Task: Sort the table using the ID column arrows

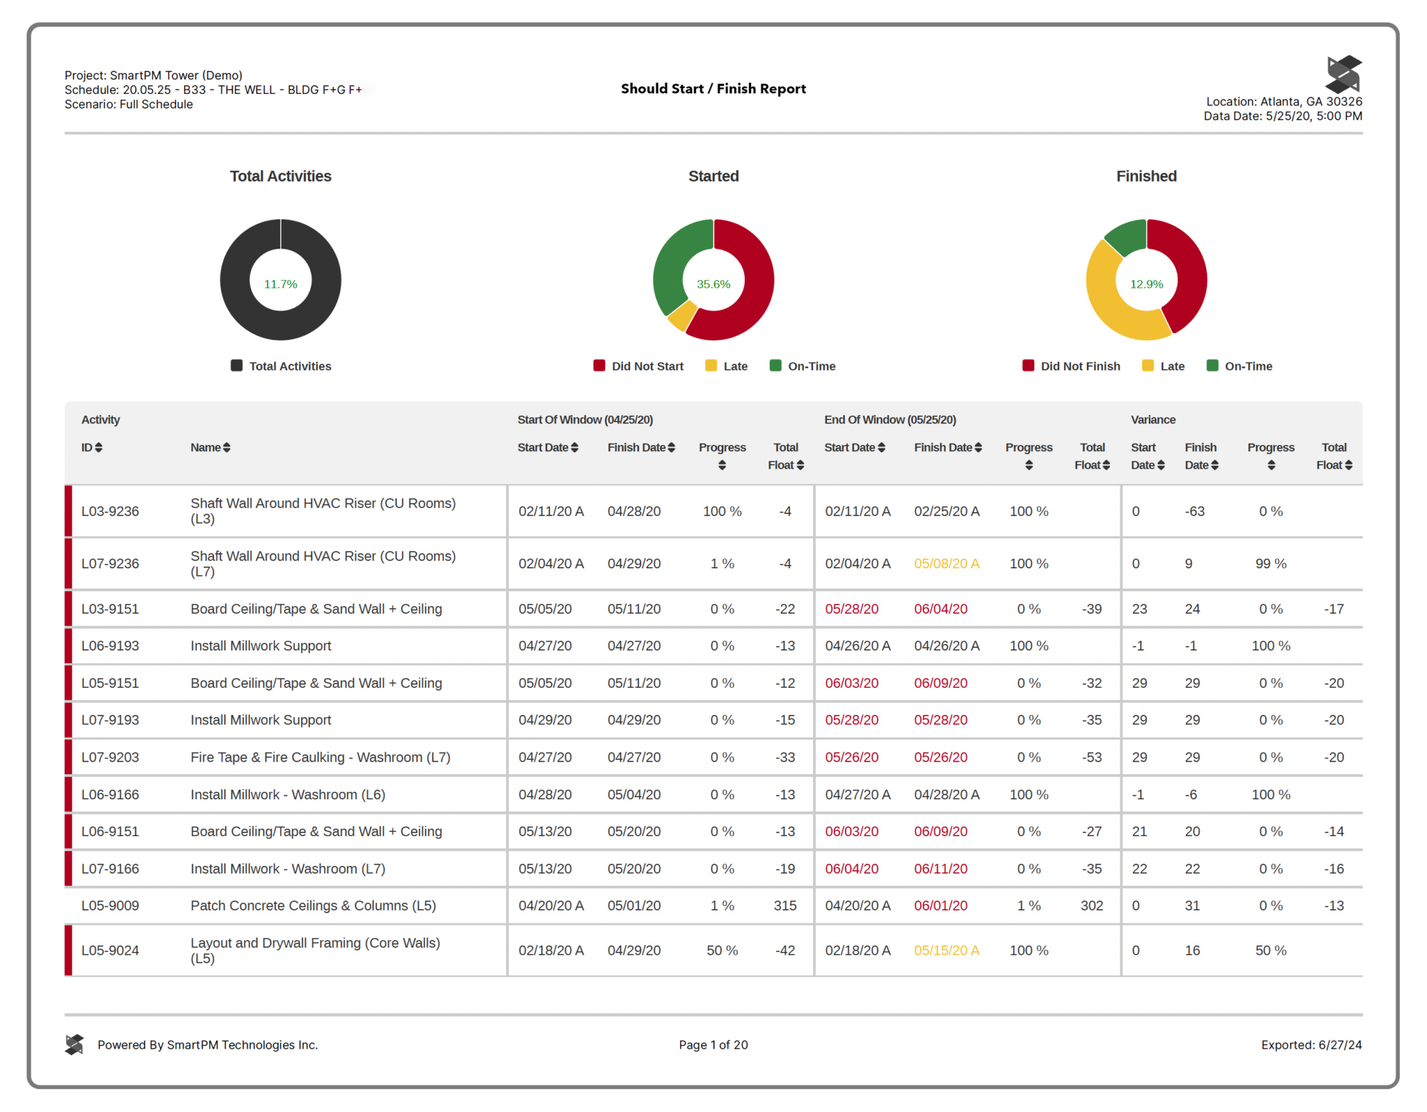Action: (x=100, y=447)
